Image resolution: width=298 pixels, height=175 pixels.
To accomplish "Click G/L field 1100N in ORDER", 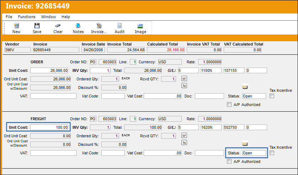I will click(x=211, y=70).
